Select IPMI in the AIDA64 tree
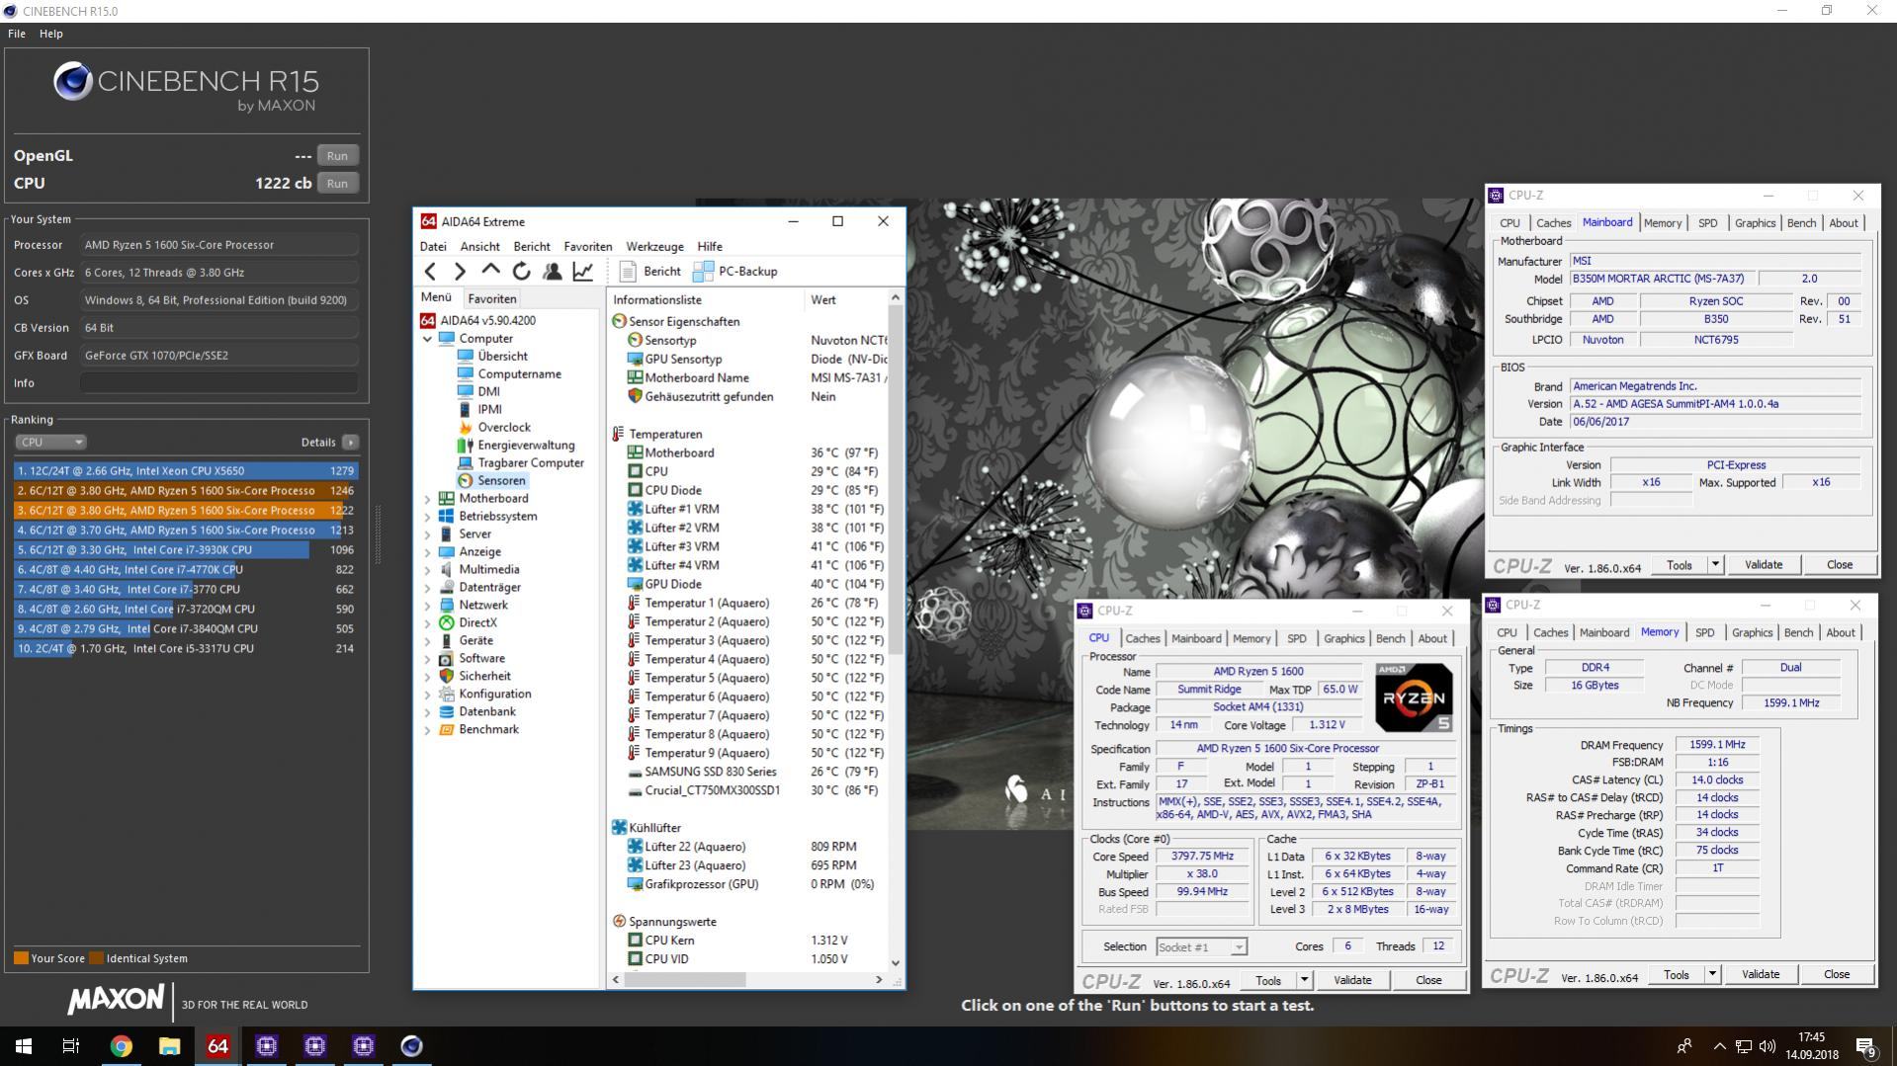Image resolution: width=1897 pixels, height=1066 pixels. point(489,410)
